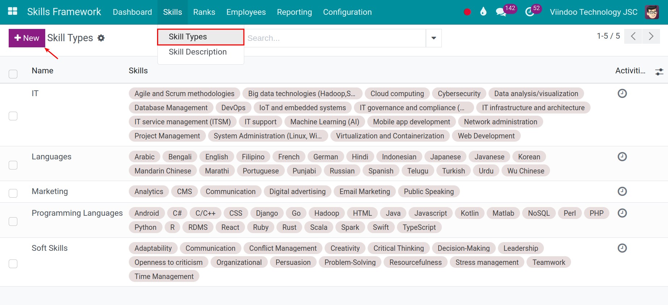Screen dimensions: 668x305
Task: Select the Soft Skills row checkbox
Action: tap(13, 263)
